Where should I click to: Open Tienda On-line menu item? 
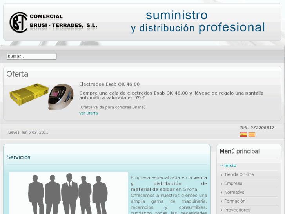[239, 174]
